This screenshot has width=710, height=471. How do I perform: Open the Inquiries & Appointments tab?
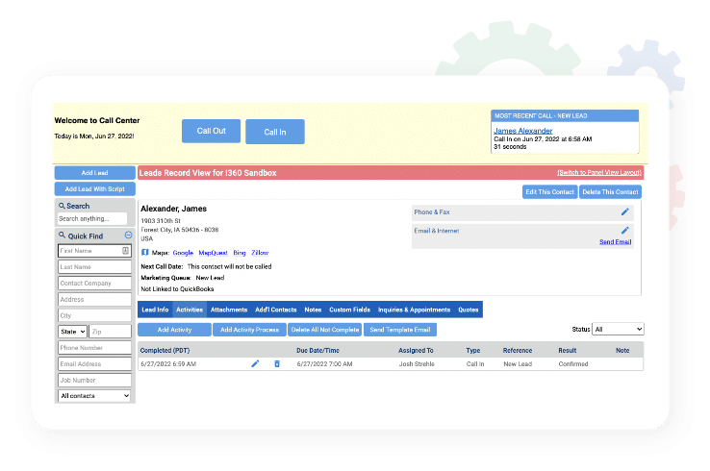(415, 310)
